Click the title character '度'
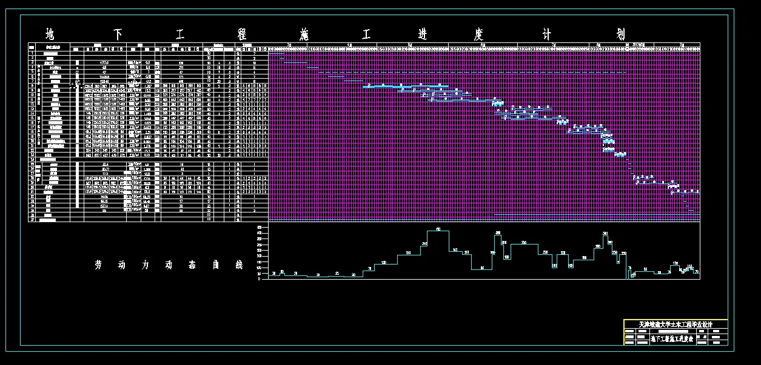The height and width of the screenshot is (365, 761). [x=480, y=34]
